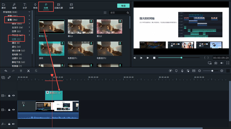Open the 转场 transitions tab

click(35, 6)
